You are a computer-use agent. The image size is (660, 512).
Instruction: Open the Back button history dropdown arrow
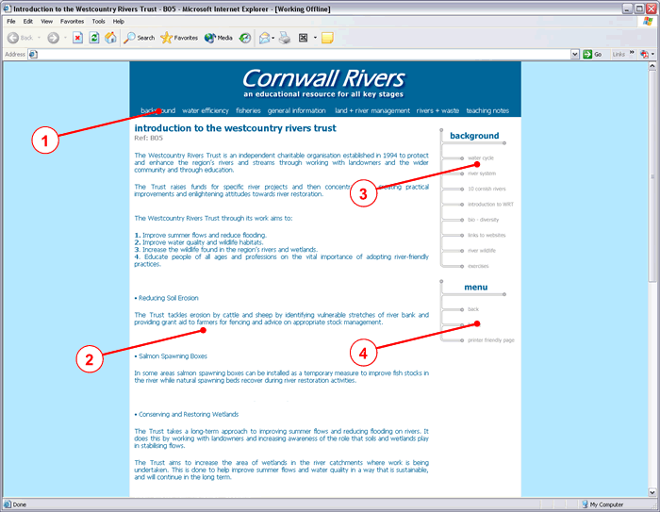[39, 38]
